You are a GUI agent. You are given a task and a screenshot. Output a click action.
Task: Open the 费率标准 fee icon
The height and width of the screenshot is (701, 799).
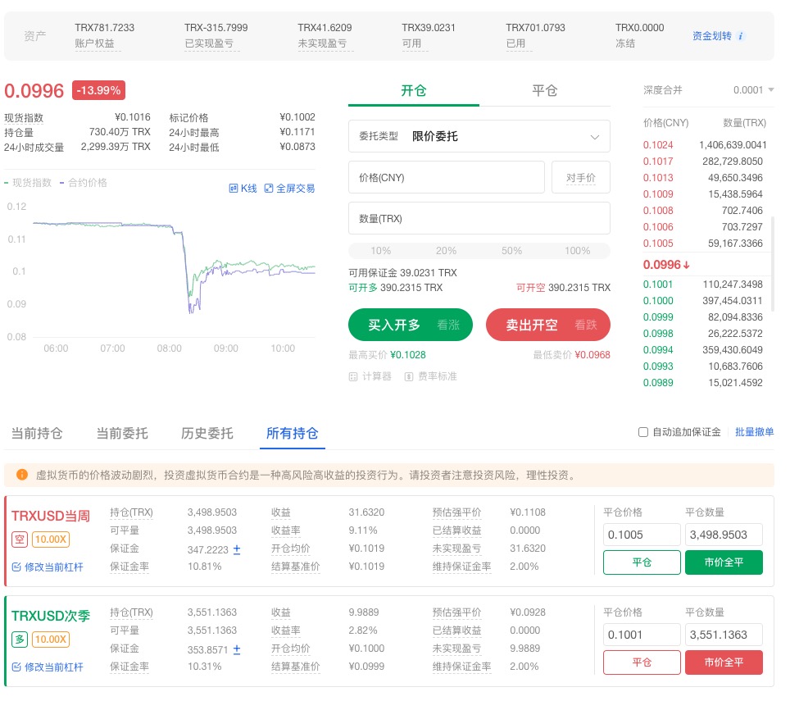409,377
